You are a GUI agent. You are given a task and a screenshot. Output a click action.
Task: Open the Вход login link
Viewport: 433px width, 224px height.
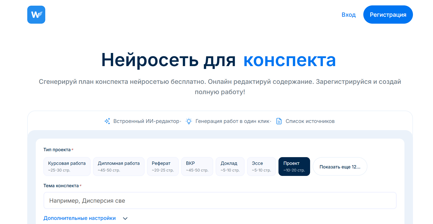click(x=348, y=15)
